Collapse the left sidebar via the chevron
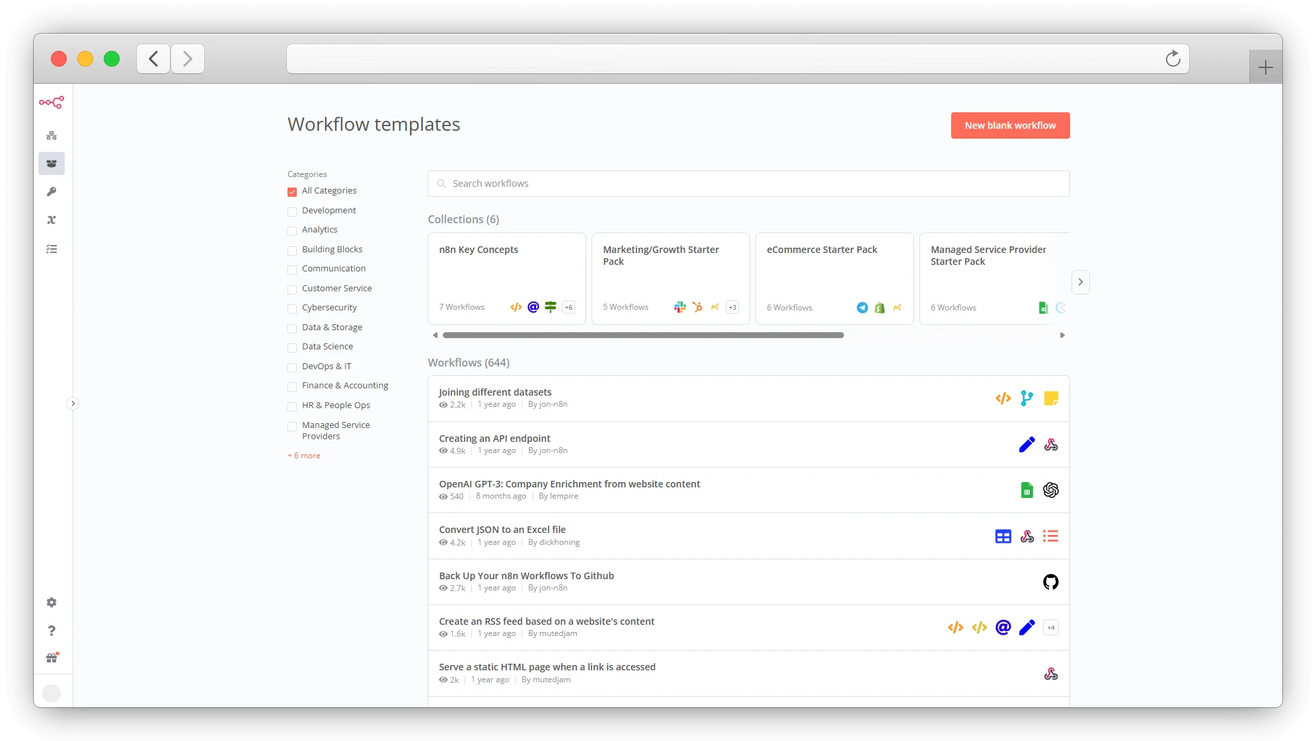This screenshot has height=741, width=1316. [73, 403]
